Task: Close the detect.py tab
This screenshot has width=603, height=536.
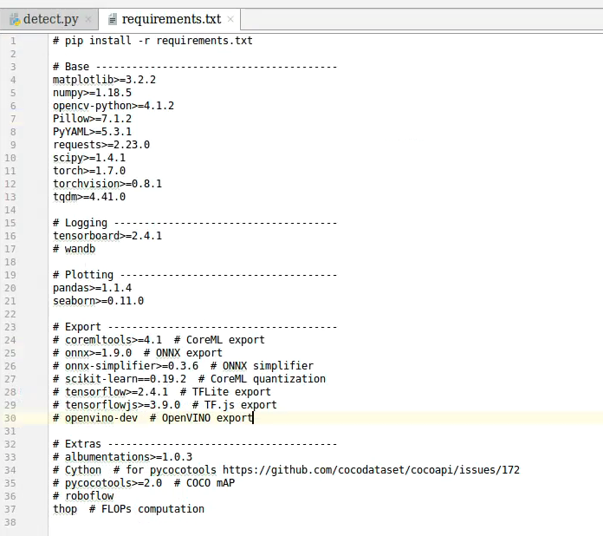Action: [x=88, y=19]
